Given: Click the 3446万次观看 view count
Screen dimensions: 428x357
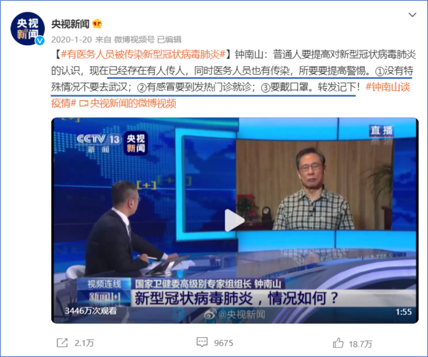Looking at the screenshot, I should point(91,311).
